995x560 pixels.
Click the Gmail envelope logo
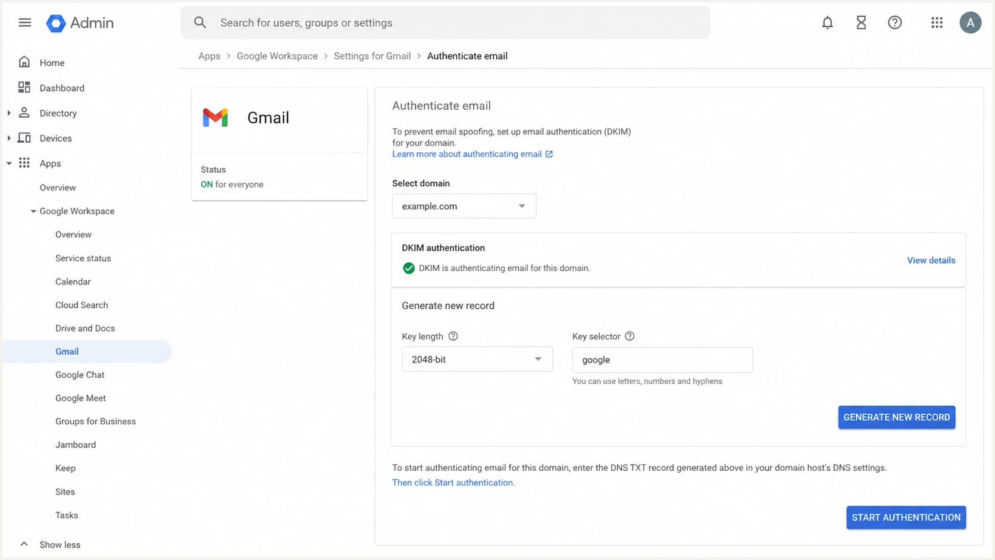tap(215, 118)
